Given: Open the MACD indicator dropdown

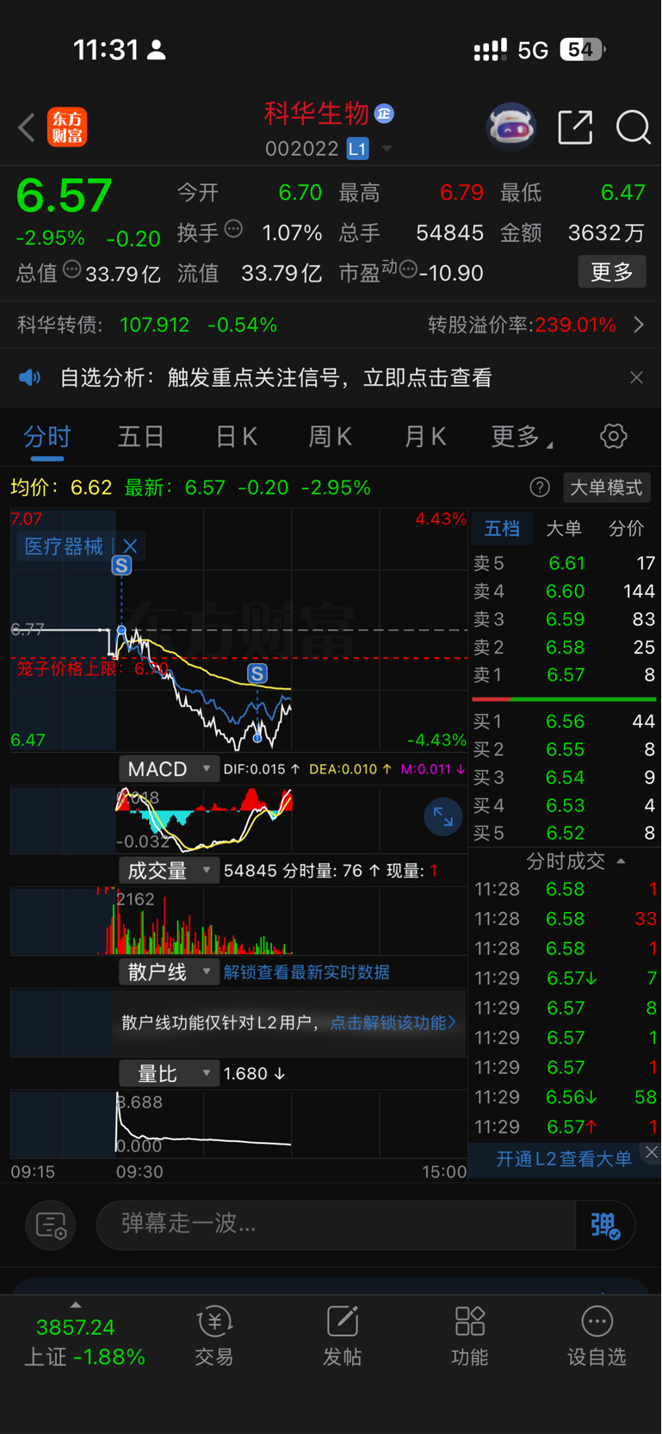Looking at the screenshot, I should 168,768.
